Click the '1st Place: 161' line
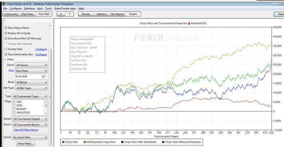 (x=78, y=60)
